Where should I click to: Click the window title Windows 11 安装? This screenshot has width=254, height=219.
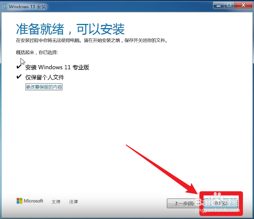[x=27, y=7]
